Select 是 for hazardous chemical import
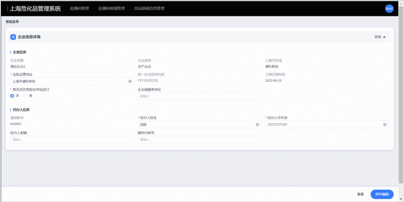The image size is (404, 202). pos(26,96)
